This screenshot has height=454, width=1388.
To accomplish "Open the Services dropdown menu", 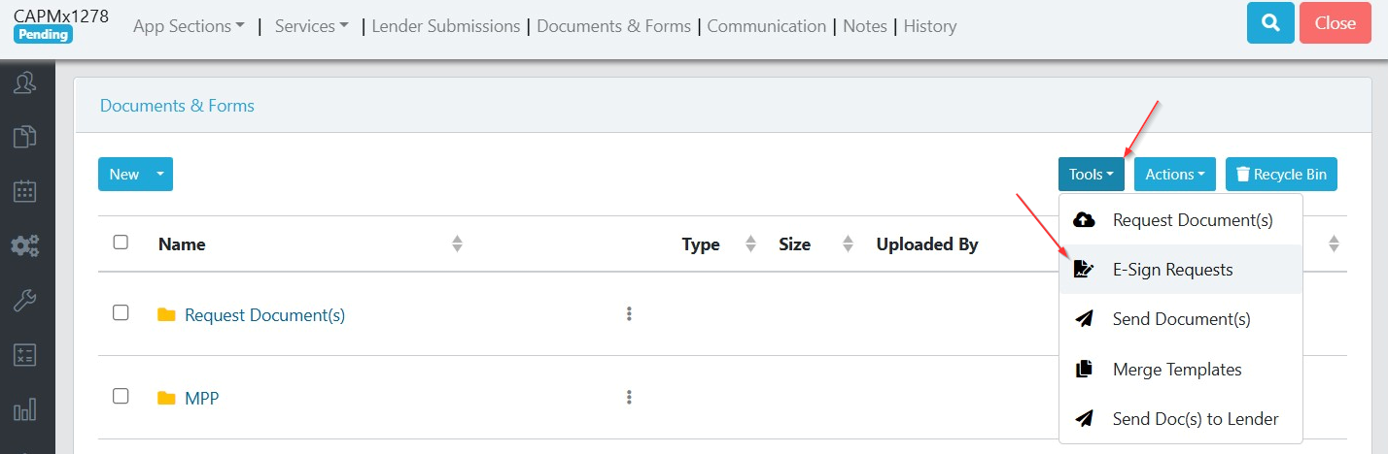I will pos(311,27).
